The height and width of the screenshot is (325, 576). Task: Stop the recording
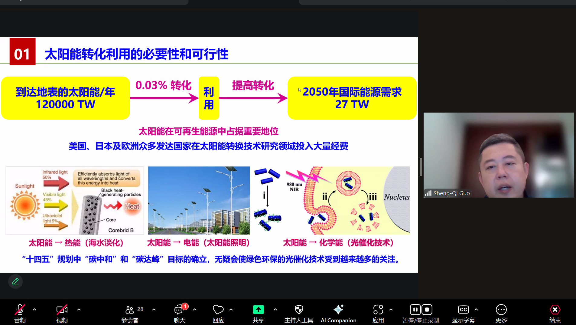(427, 309)
